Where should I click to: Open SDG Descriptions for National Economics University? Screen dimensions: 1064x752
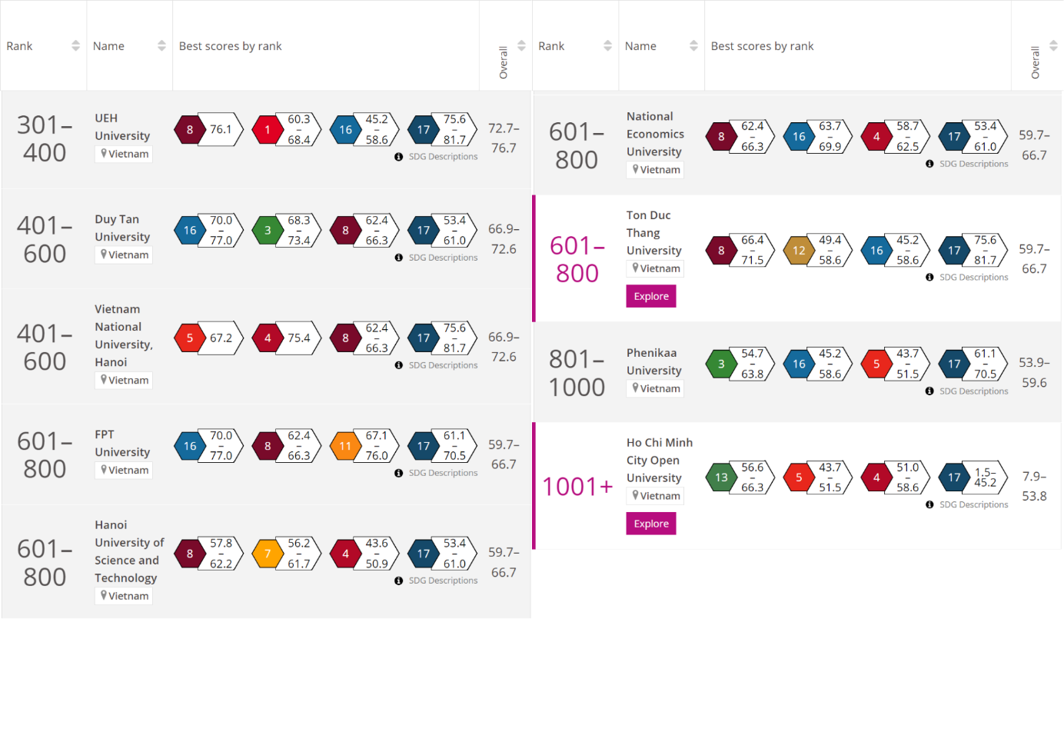[x=973, y=164]
